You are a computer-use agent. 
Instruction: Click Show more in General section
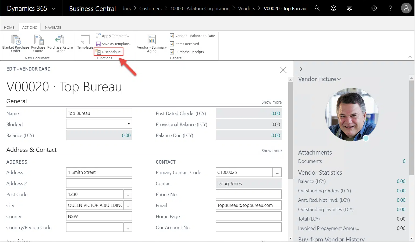pos(271,102)
